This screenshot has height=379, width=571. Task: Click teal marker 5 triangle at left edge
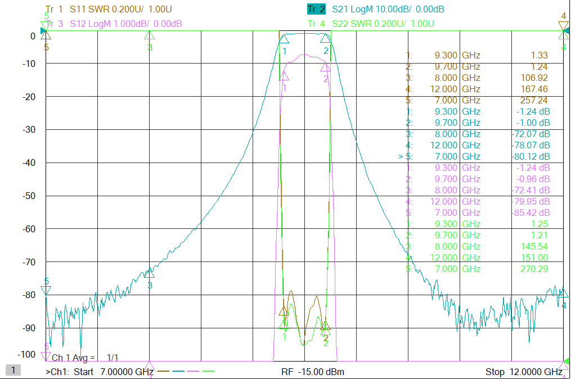(x=46, y=290)
